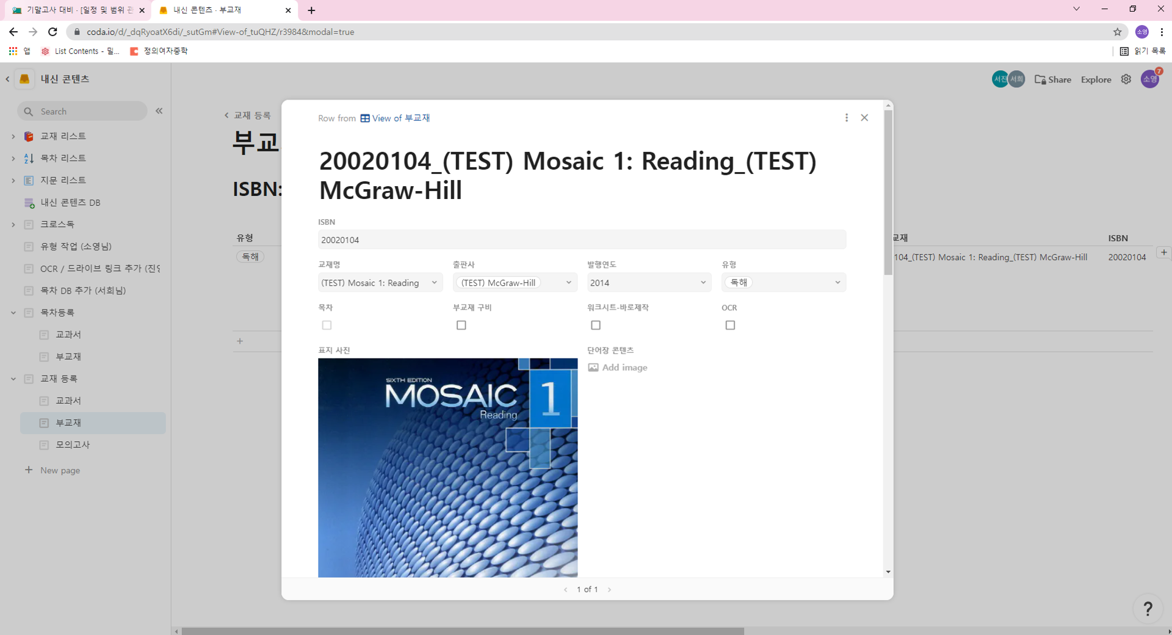Click the 목차 리스트 sort icon

point(29,158)
